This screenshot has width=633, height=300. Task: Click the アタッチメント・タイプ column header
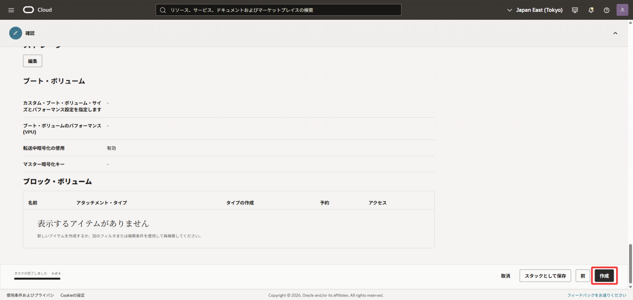pos(102,203)
